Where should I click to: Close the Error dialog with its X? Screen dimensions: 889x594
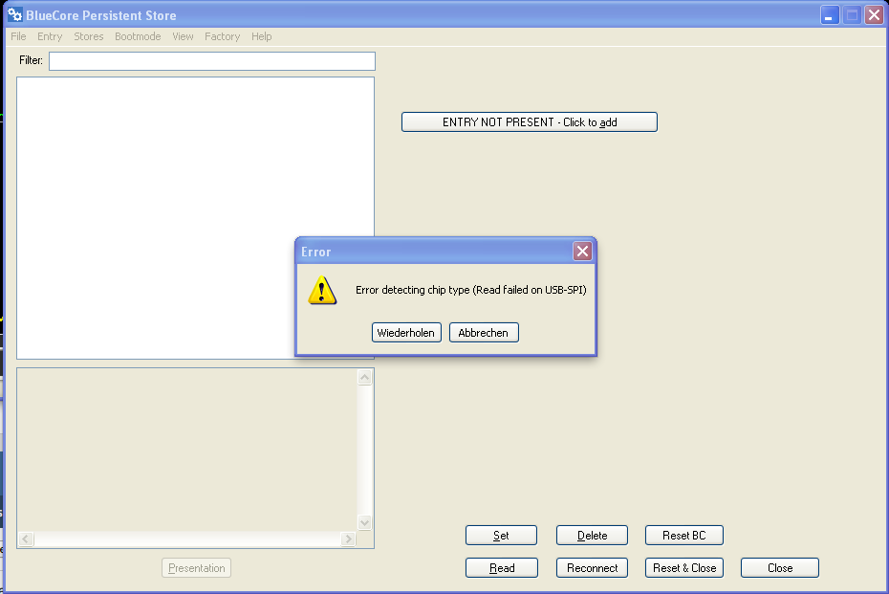pyautogui.click(x=582, y=252)
